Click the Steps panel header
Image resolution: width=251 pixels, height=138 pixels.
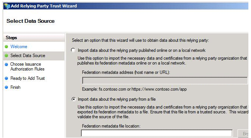(x=34, y=38)
